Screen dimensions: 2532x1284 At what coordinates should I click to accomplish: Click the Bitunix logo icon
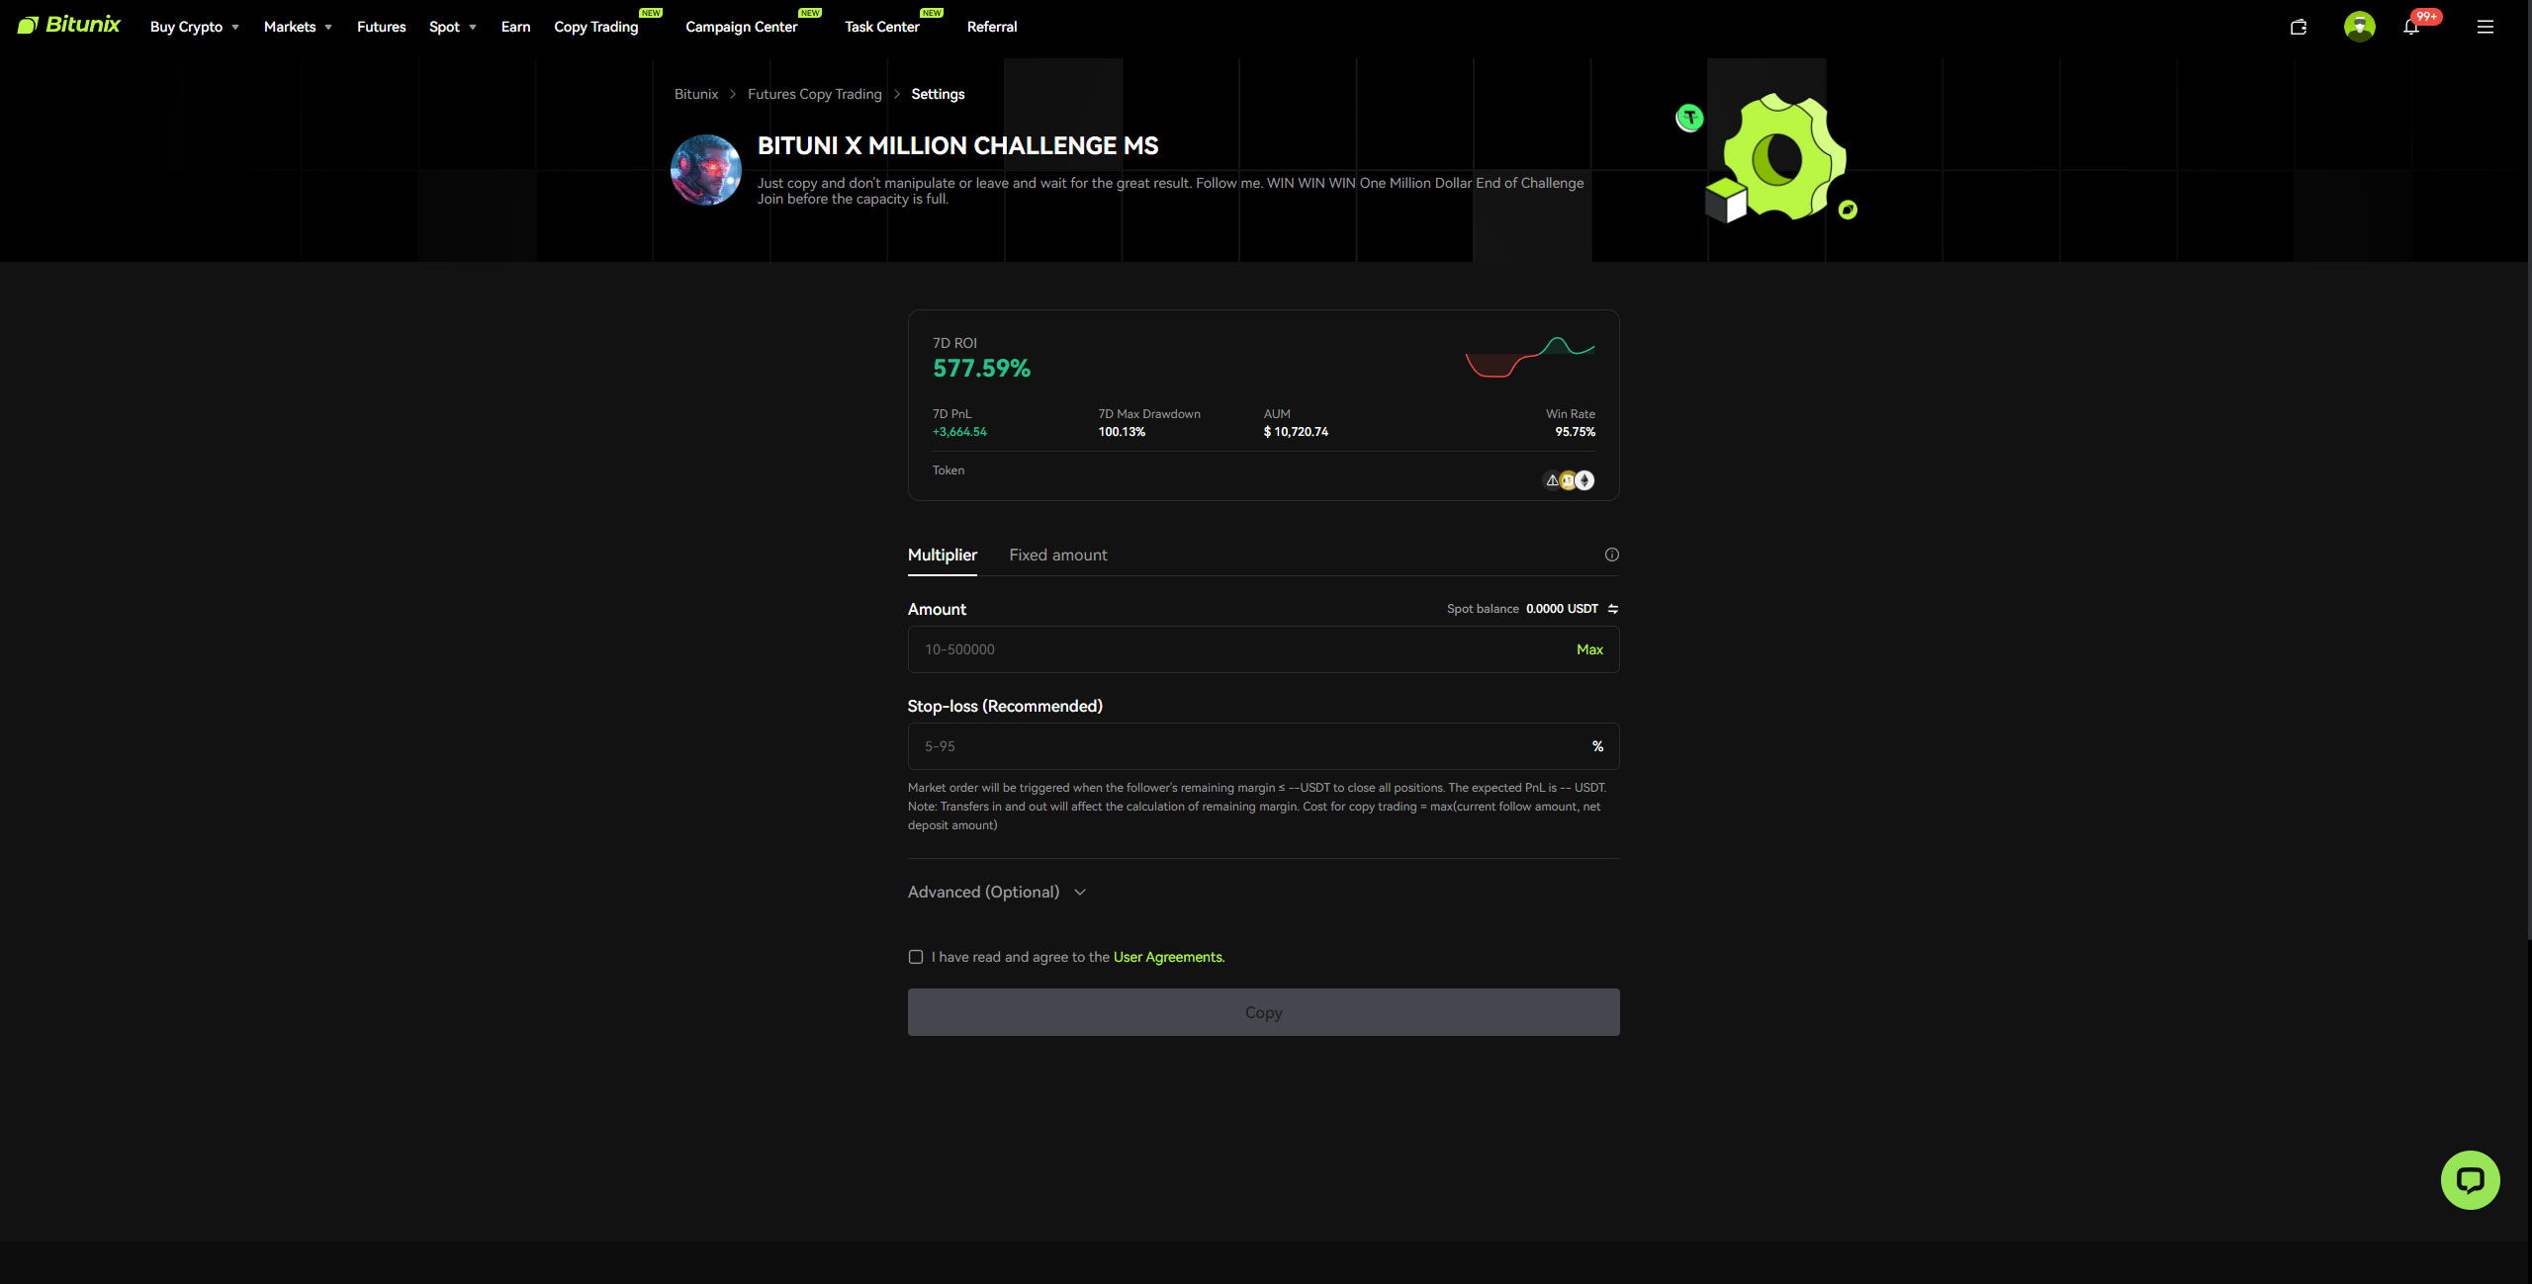[x=28, y=26]
